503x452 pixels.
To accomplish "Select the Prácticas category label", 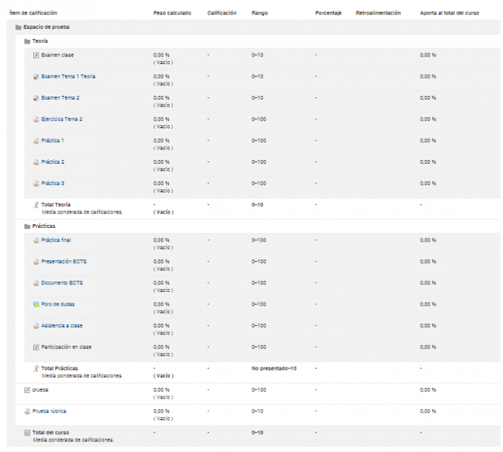I will (x=44, y=226).
